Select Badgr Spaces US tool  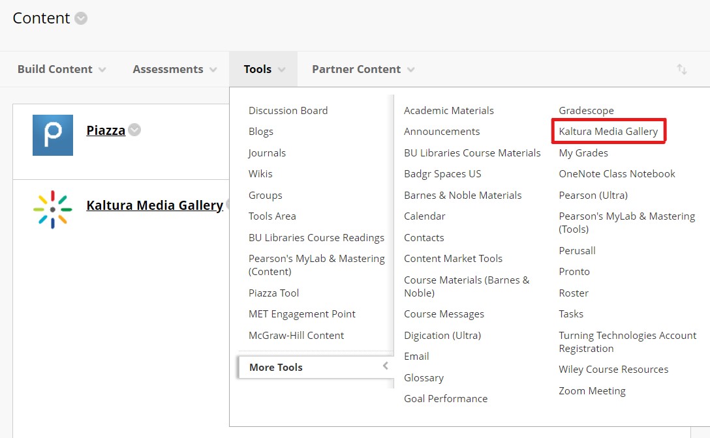point(442,174)
